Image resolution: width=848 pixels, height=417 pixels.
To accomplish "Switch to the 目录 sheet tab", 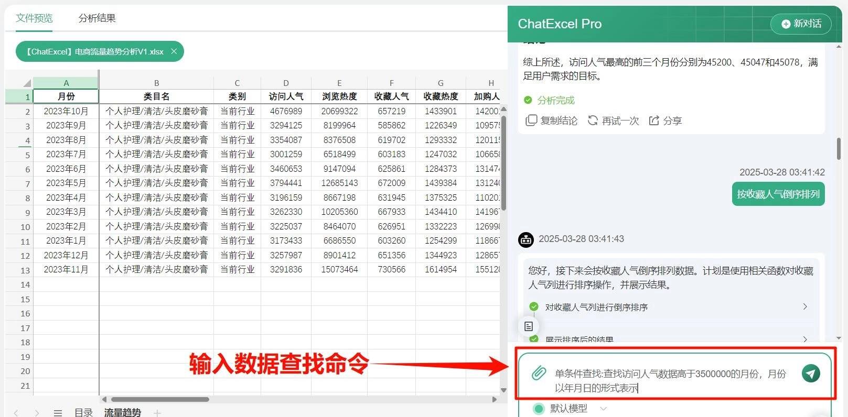I will click(x=83, y=413).
